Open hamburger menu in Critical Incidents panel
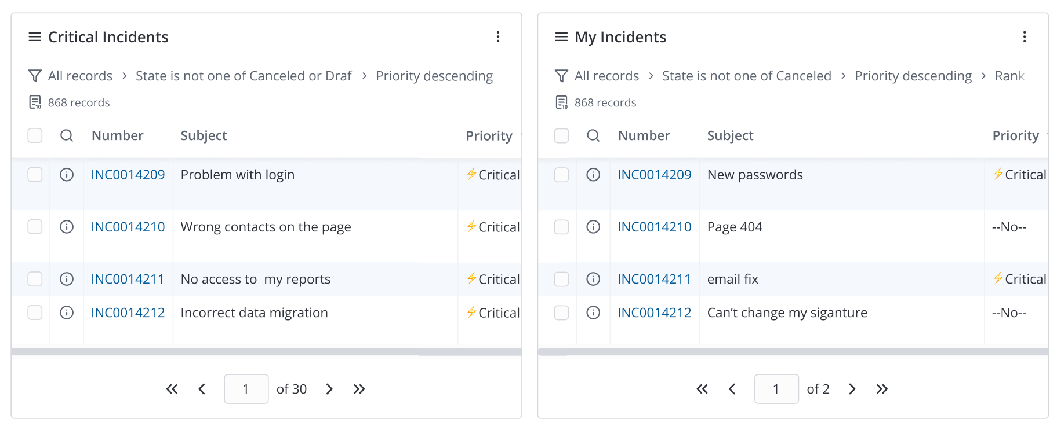This screenshot has width=1057, height=430. click(35, 37)
